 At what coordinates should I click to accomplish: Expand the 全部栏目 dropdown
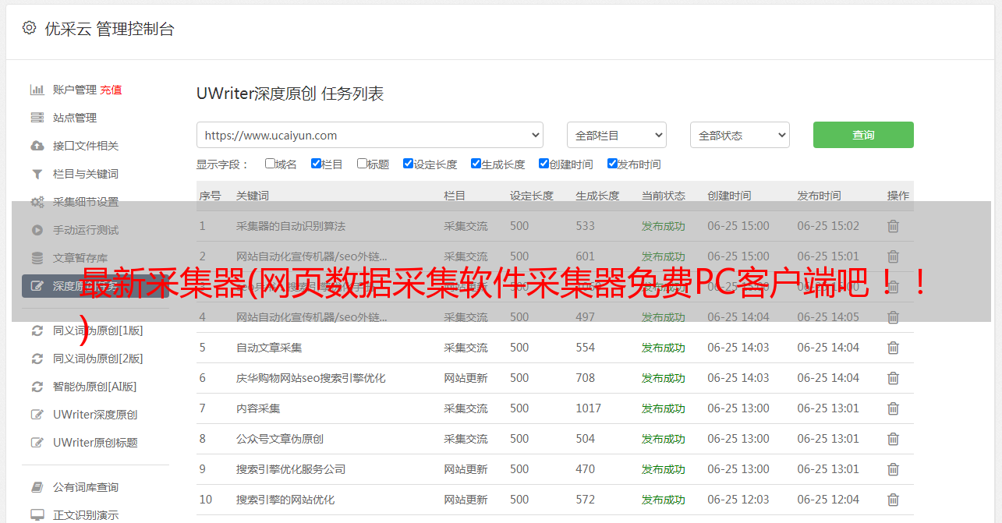(x=616, y=135)
